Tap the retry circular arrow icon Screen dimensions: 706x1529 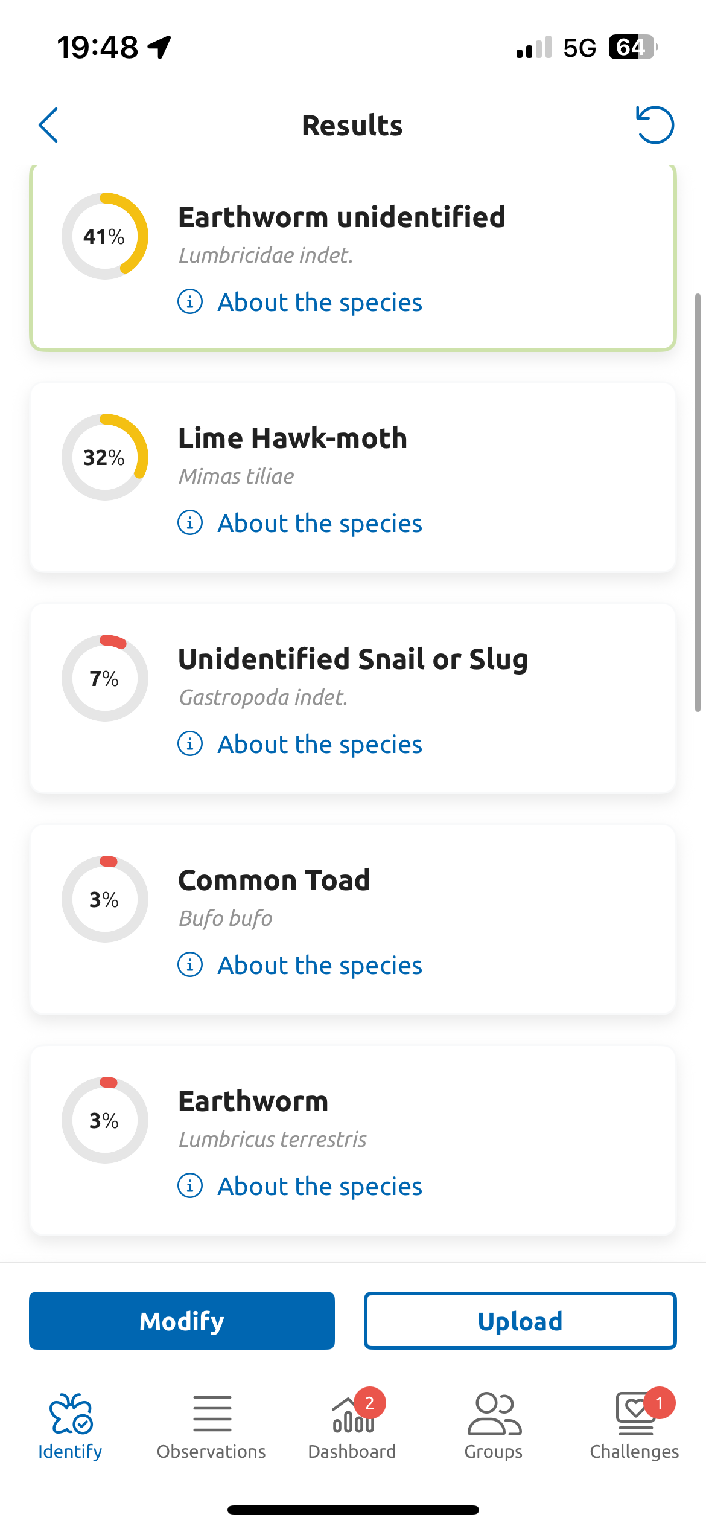click(x=655, y=125)
